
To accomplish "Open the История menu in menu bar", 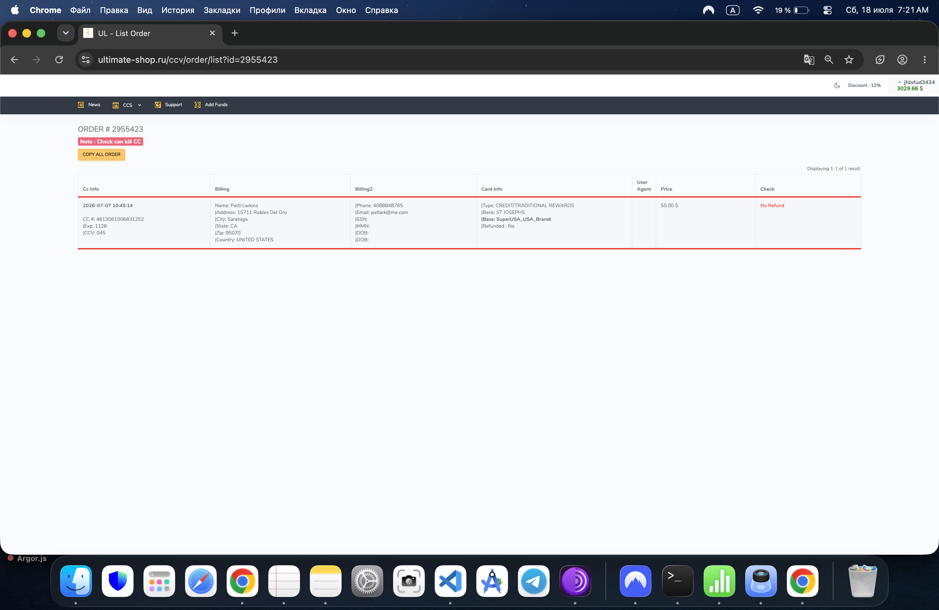I will (178, 10).
